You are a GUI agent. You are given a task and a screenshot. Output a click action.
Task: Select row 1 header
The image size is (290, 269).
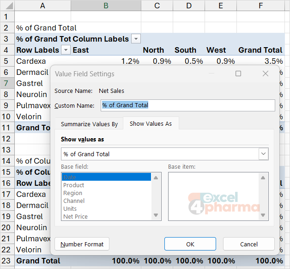[7, 17]
